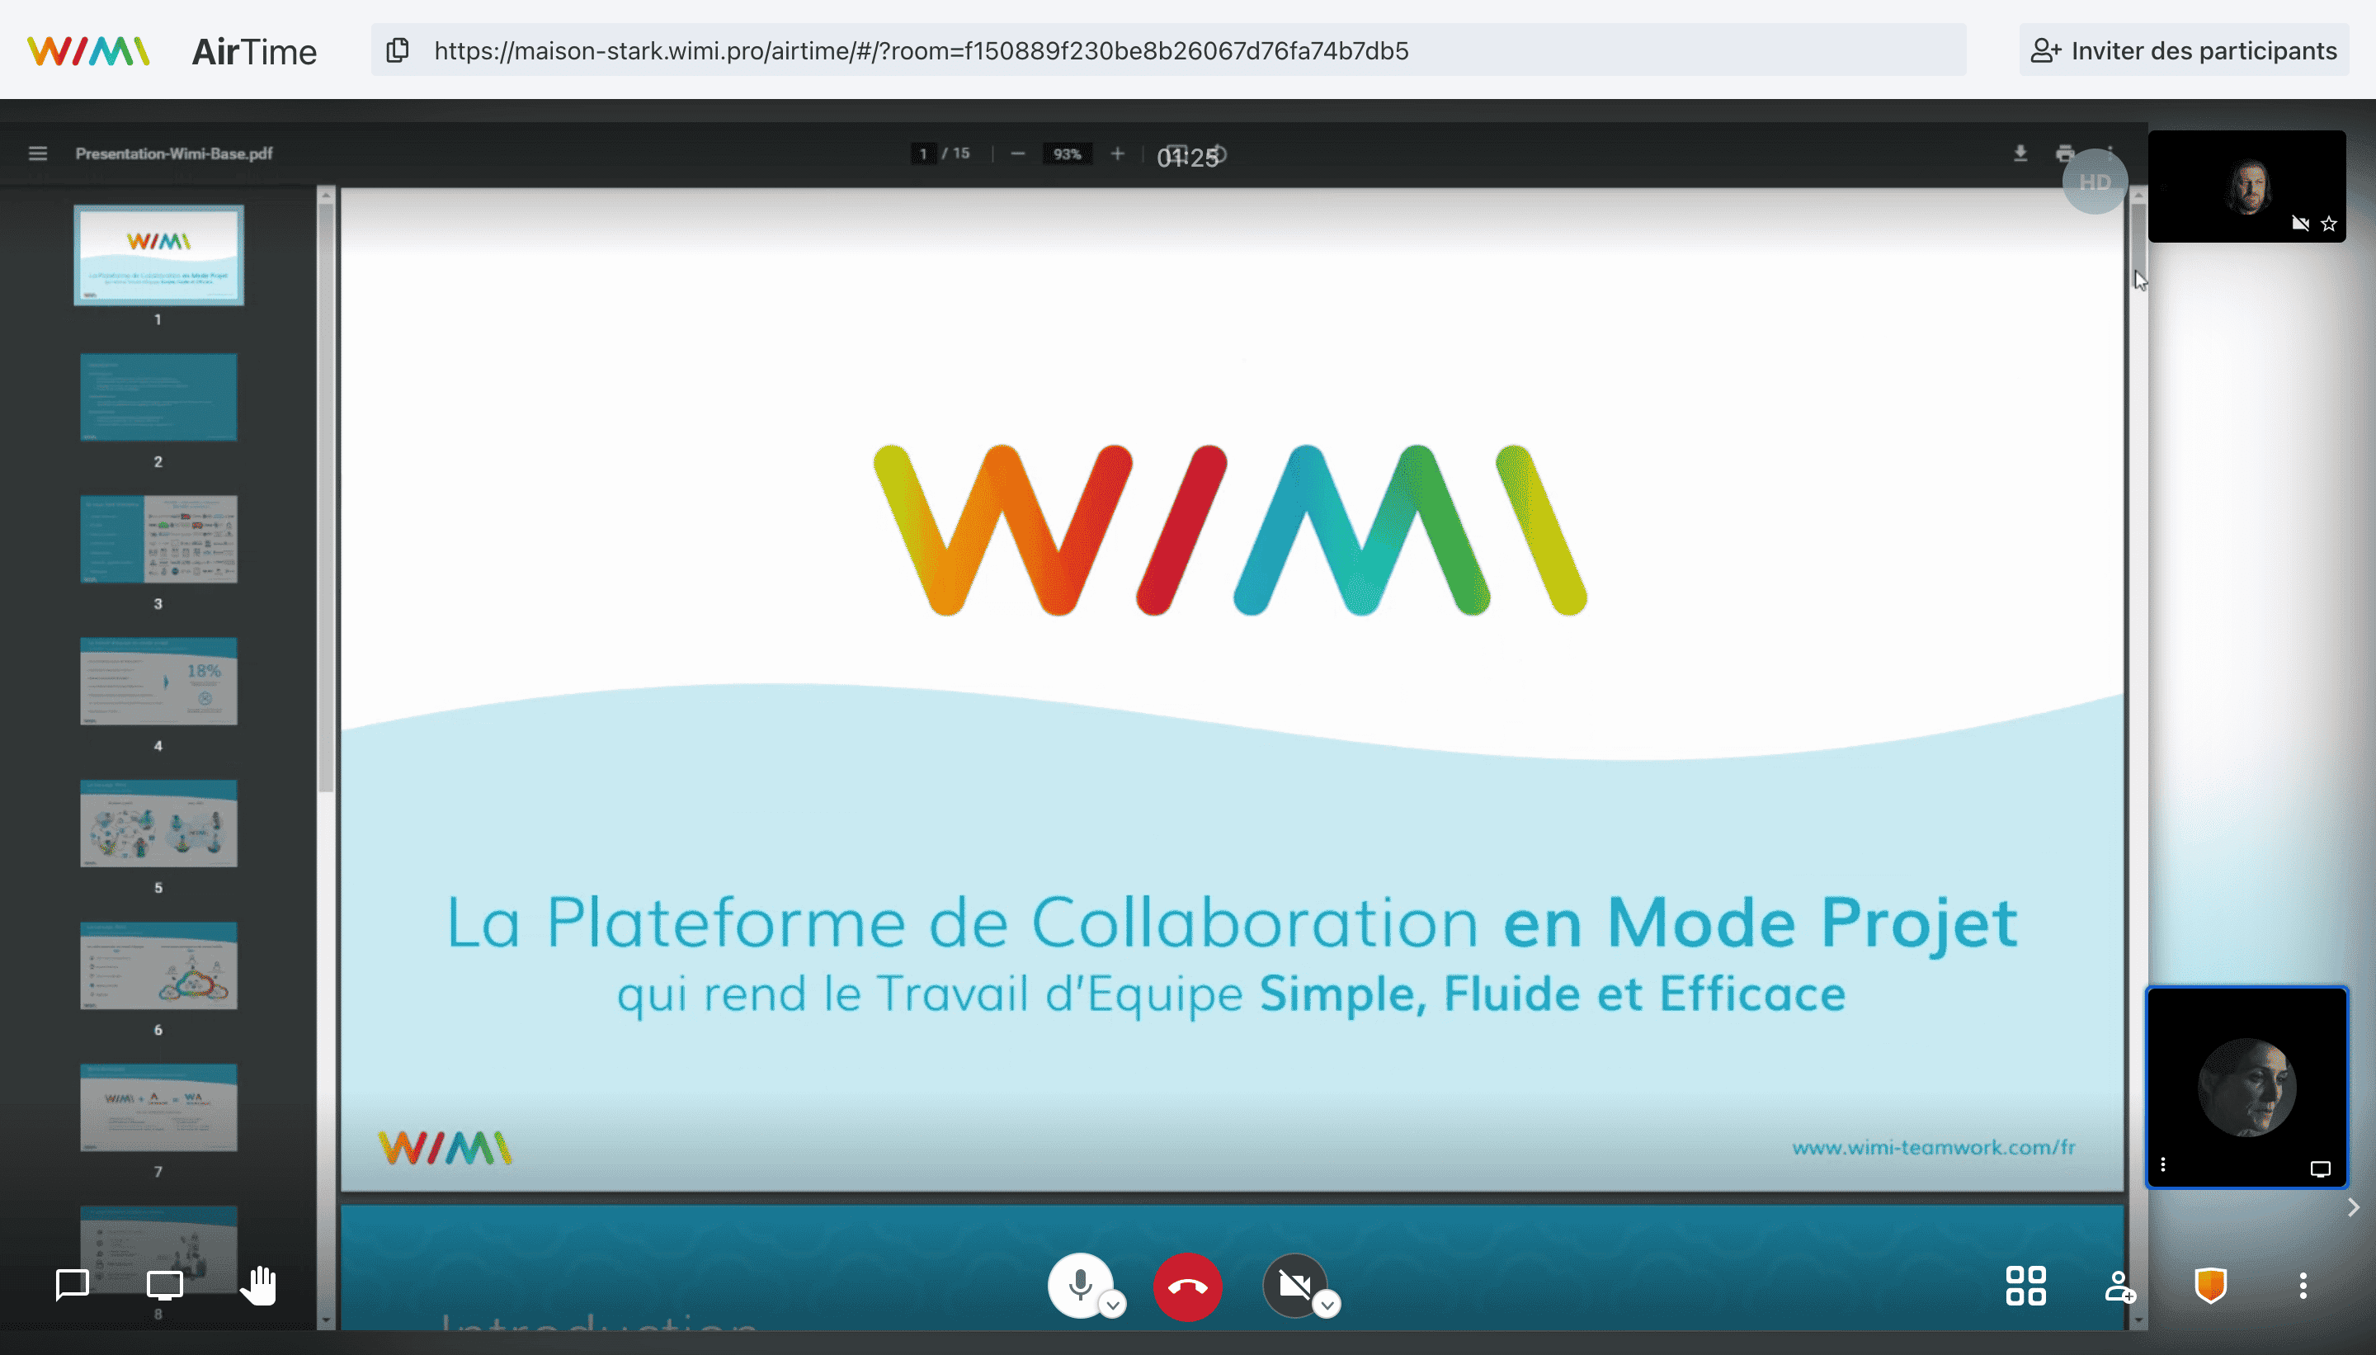Zoom in on the PDF viewer
2376x1355 pixels.
(1117, 153)
